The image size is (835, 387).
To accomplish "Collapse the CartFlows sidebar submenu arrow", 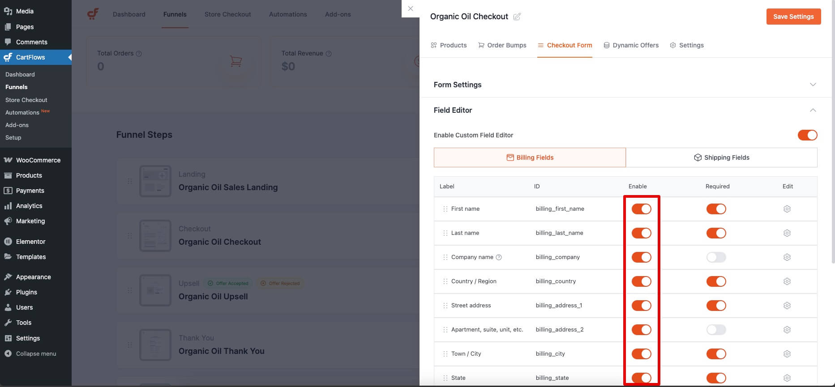I will click(x=69, y=57).
